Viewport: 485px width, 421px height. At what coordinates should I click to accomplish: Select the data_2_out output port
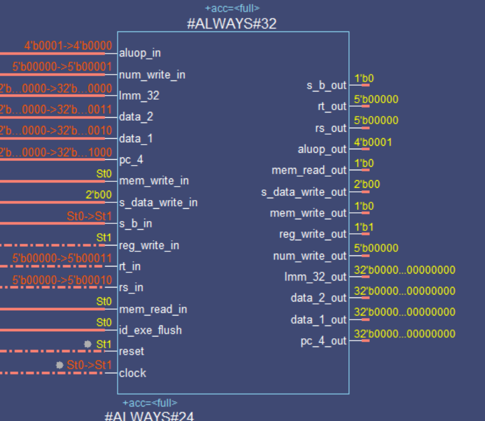(318, 299)
